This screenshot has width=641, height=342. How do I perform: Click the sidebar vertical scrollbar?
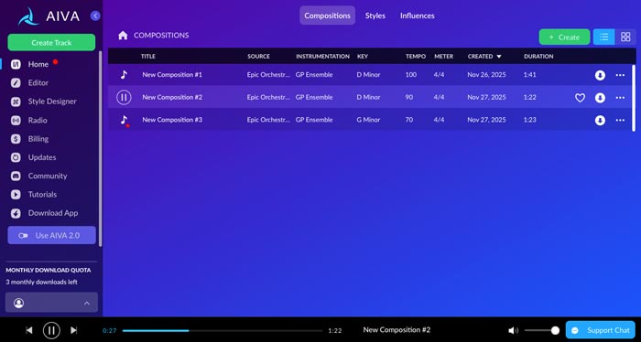click(100, 148)
